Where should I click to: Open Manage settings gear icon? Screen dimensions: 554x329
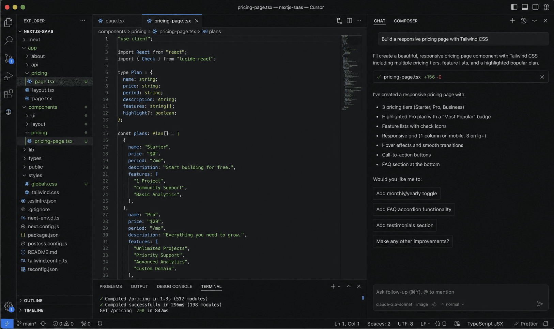pyautogui.click(x=9, y=307)
